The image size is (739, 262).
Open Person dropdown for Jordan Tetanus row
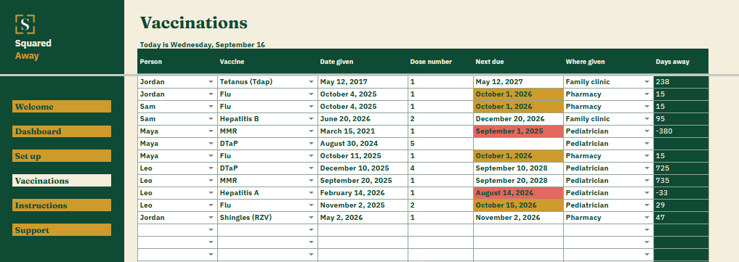[211, 82]
